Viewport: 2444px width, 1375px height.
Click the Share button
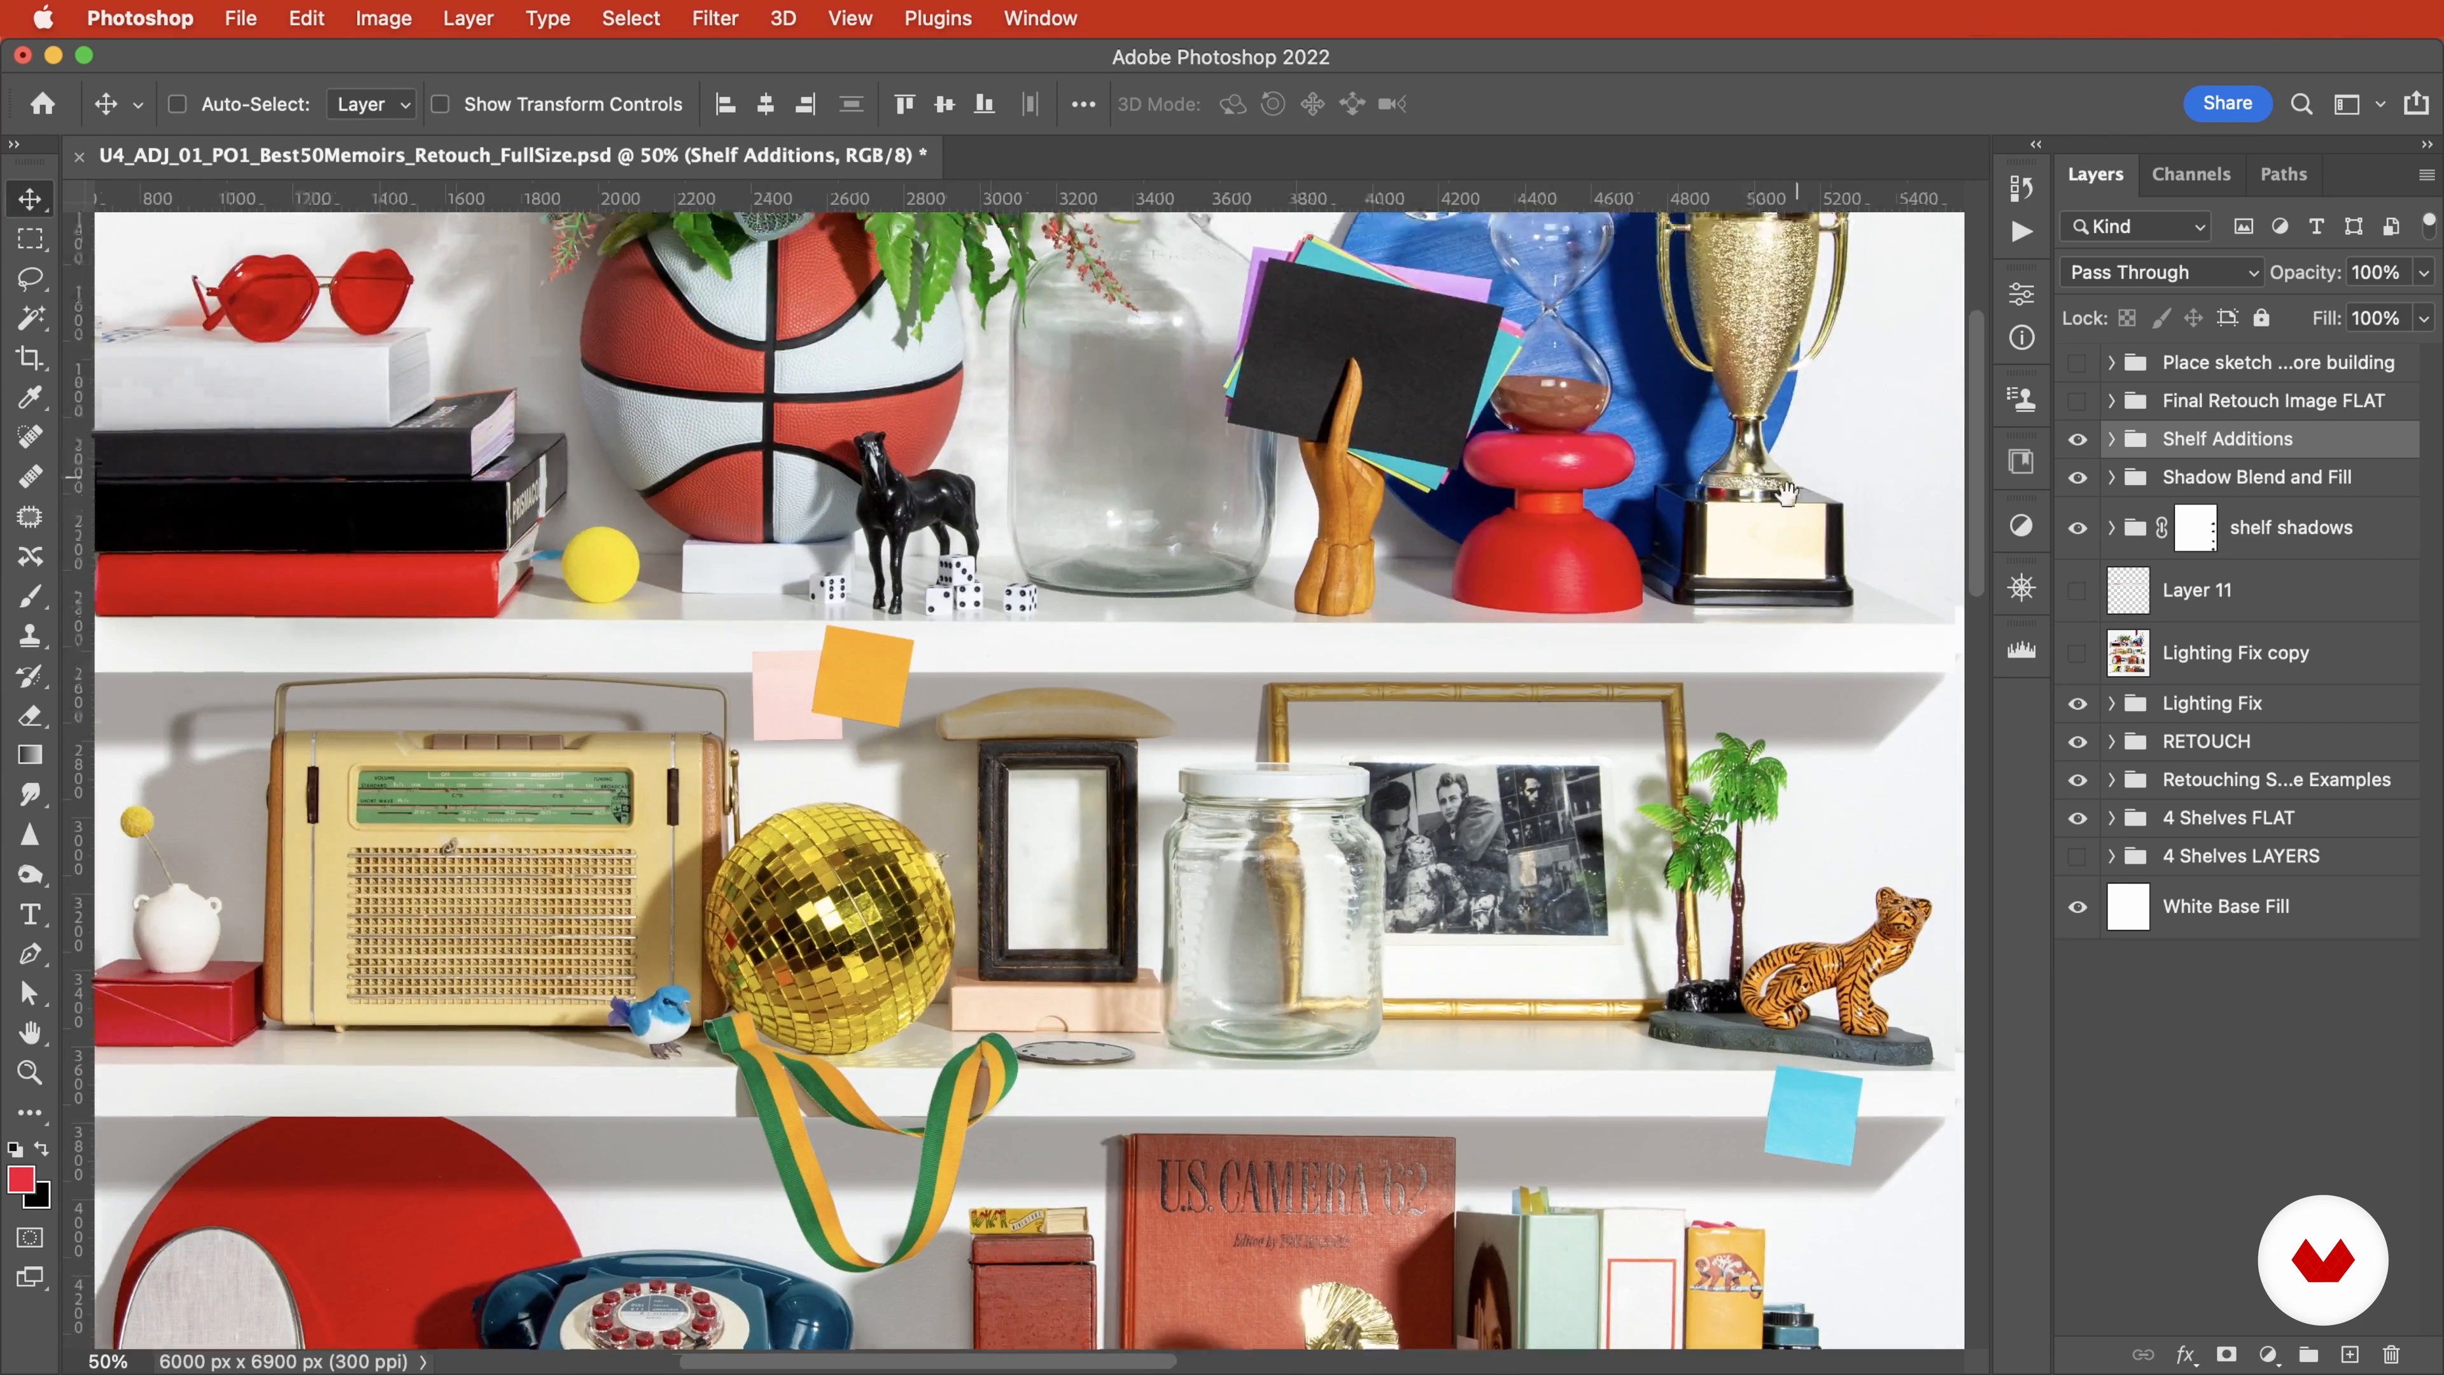[x=2228, y=103]
